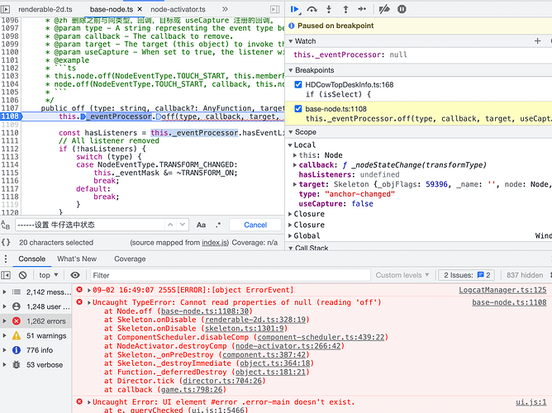Show the file navigator sidebar
The width and height of the screenshot is (552, 413).
pos(5,9)
